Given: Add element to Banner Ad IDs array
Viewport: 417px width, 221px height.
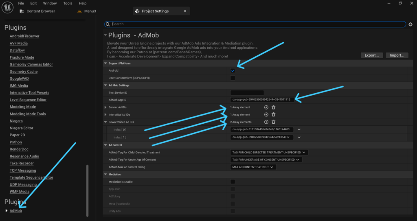Looking at the screenshot, I should [x=266, y=107].
